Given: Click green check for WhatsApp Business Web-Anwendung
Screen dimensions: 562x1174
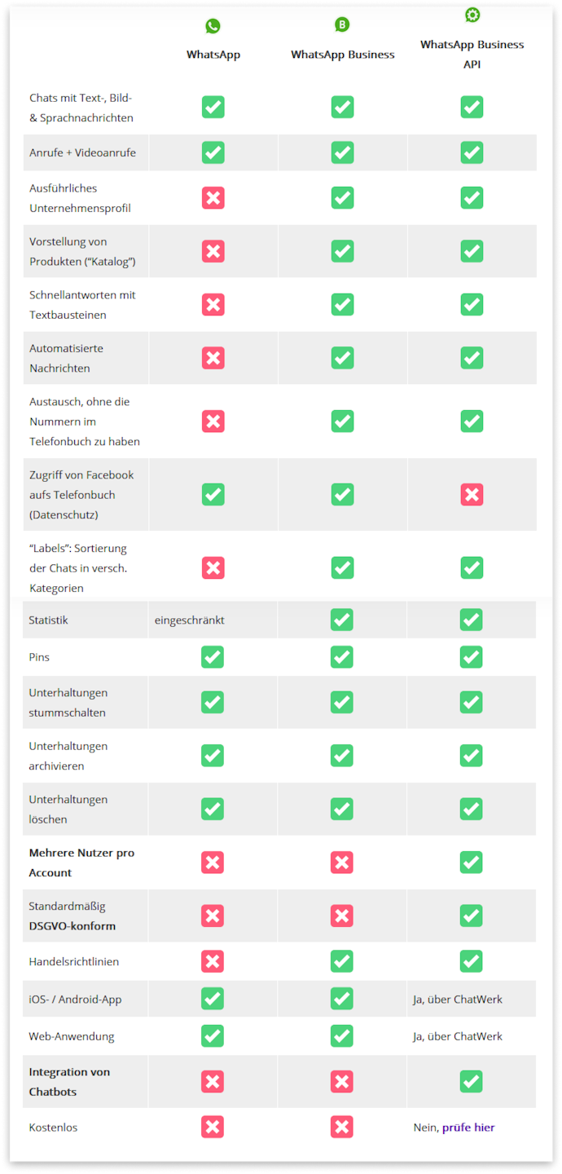Looking at the screenshot, I should [342, 1036].
